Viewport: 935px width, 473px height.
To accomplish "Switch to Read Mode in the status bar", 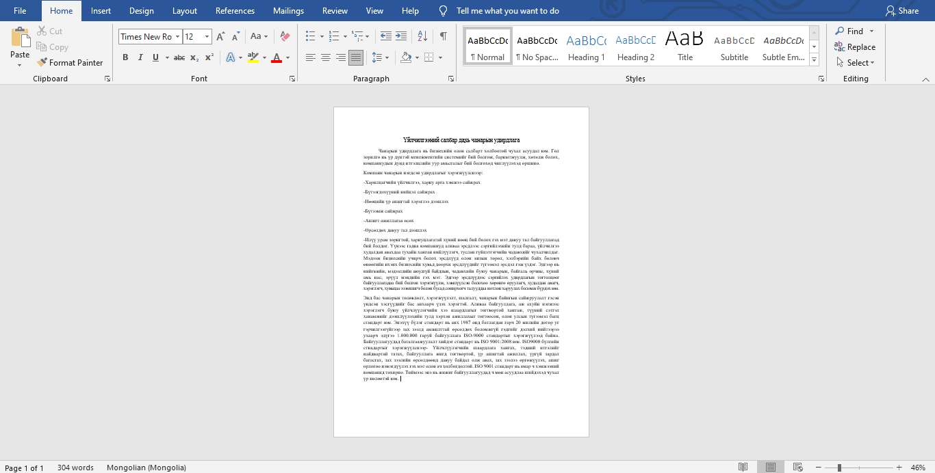I will [743, 468].
